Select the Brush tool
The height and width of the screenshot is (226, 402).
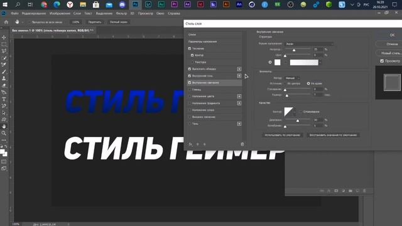pos(4,72)
